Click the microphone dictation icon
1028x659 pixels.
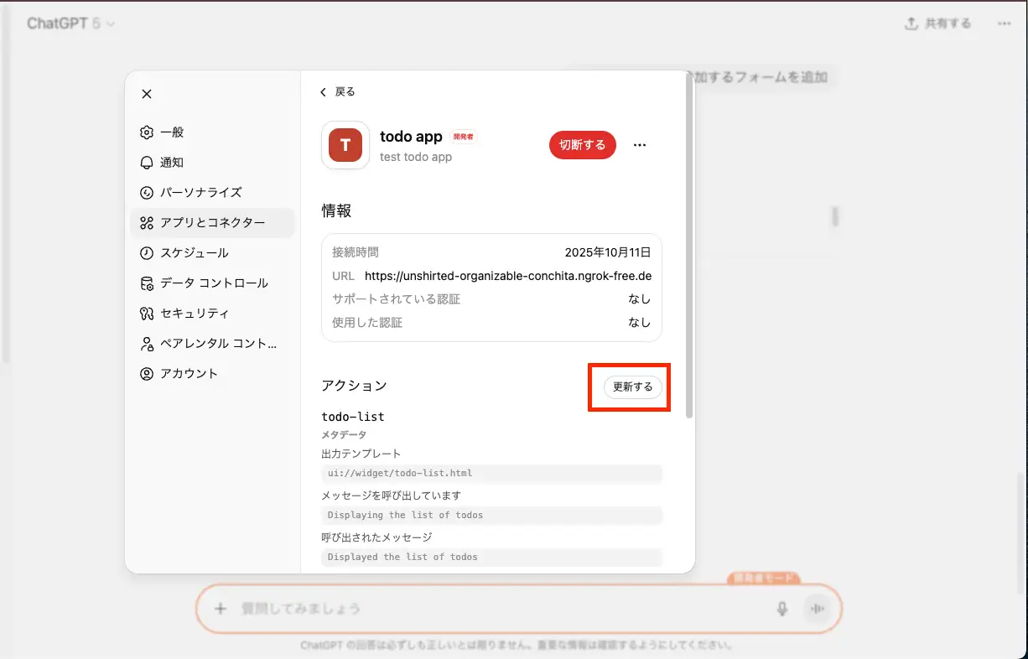782,609
